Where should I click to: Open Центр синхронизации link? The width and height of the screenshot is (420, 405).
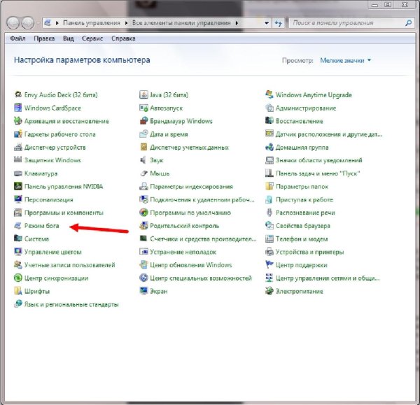(56, 278)
